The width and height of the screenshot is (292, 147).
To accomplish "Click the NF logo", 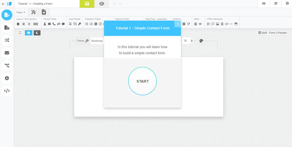I will pyautogui.click(x=9, y=4).
